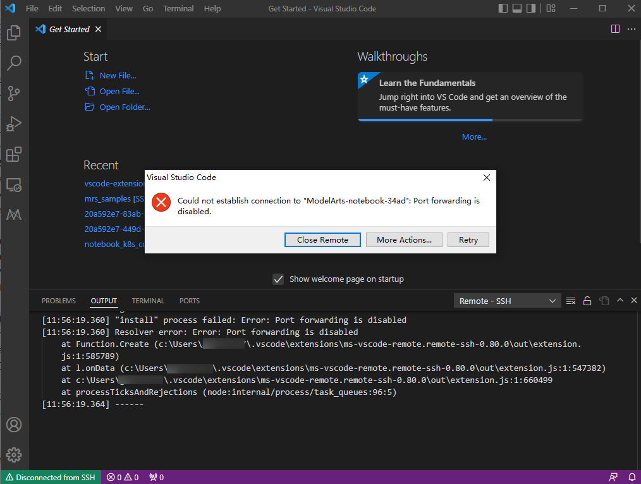Toggle panel layout icon in title bar
This screenshot has height=484, width=641.
517,8
